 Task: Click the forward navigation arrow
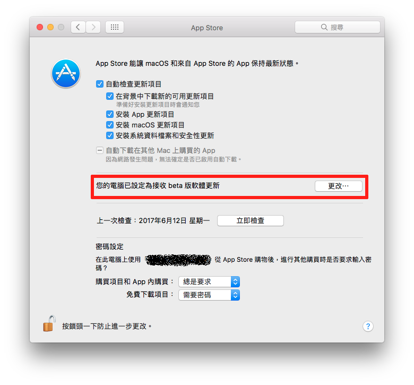pos(93,27)
